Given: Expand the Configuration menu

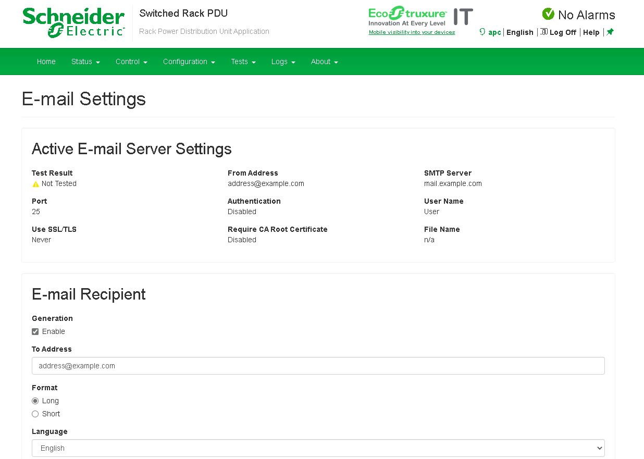Looking at the screenshot, I should pos(189,61).
